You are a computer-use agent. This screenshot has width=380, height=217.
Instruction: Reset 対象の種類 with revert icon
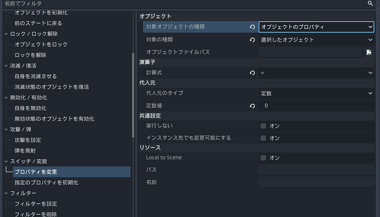[252, 40]
